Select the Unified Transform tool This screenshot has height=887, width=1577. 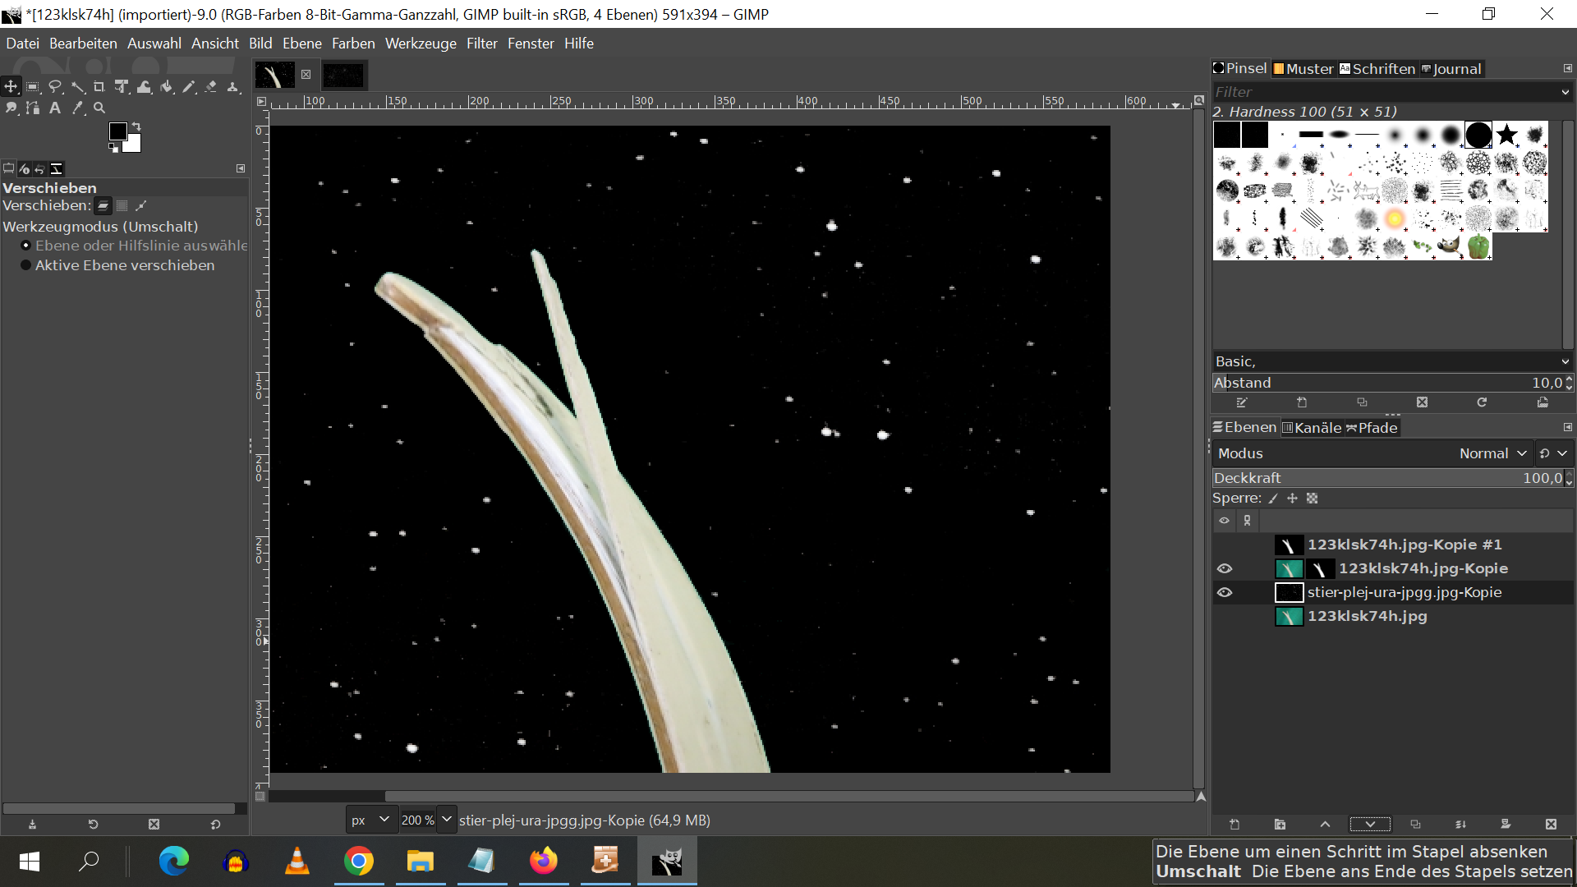[122, 86]
